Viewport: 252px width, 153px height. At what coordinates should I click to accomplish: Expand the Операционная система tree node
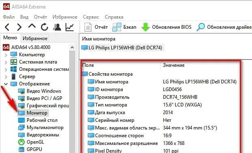coord(6,70)
